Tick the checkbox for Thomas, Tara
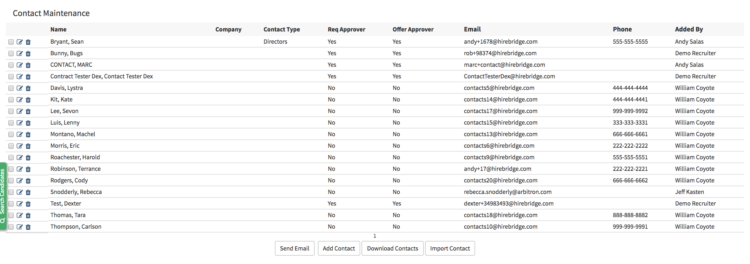 (x=11, y=216)
